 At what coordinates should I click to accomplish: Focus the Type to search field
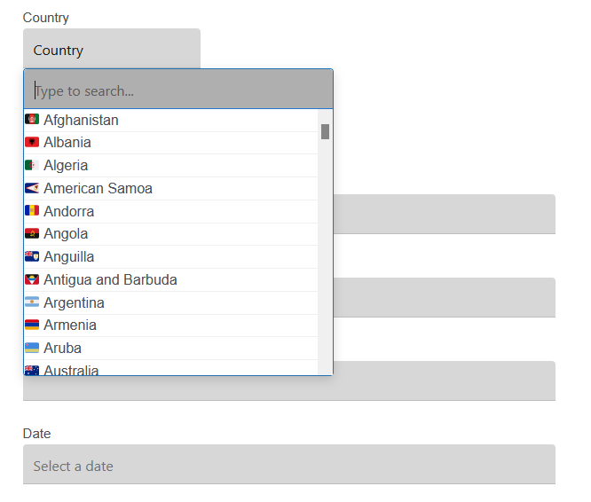(177, 90)
